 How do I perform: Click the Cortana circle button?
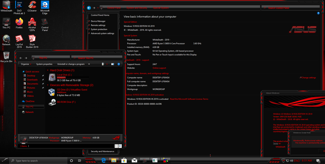coord(71,161)
